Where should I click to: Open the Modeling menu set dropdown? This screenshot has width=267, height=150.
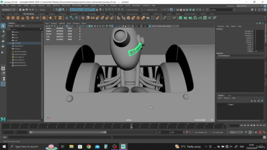[8, 10]
